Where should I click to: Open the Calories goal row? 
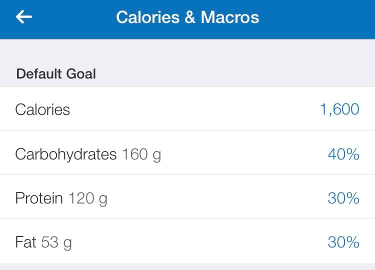pos(187,109)
